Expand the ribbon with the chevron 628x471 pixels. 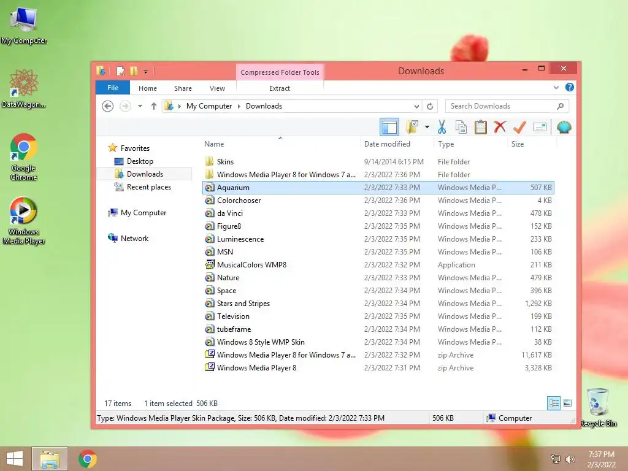coord(556,87)
